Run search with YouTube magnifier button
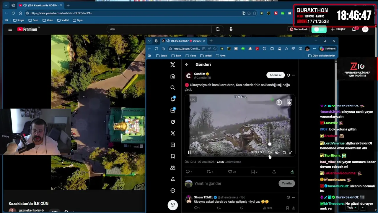 click(x=218, y=29)
